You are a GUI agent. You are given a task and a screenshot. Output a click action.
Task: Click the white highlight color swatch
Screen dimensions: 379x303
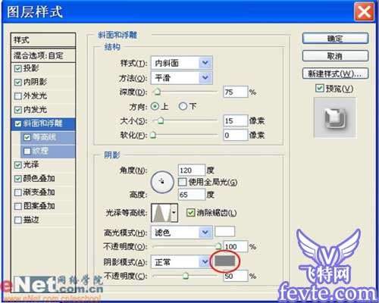[x=224, y=231]
